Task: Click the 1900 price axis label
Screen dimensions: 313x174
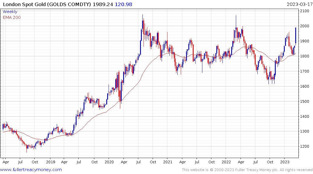Action: click(x=305, y=41)
